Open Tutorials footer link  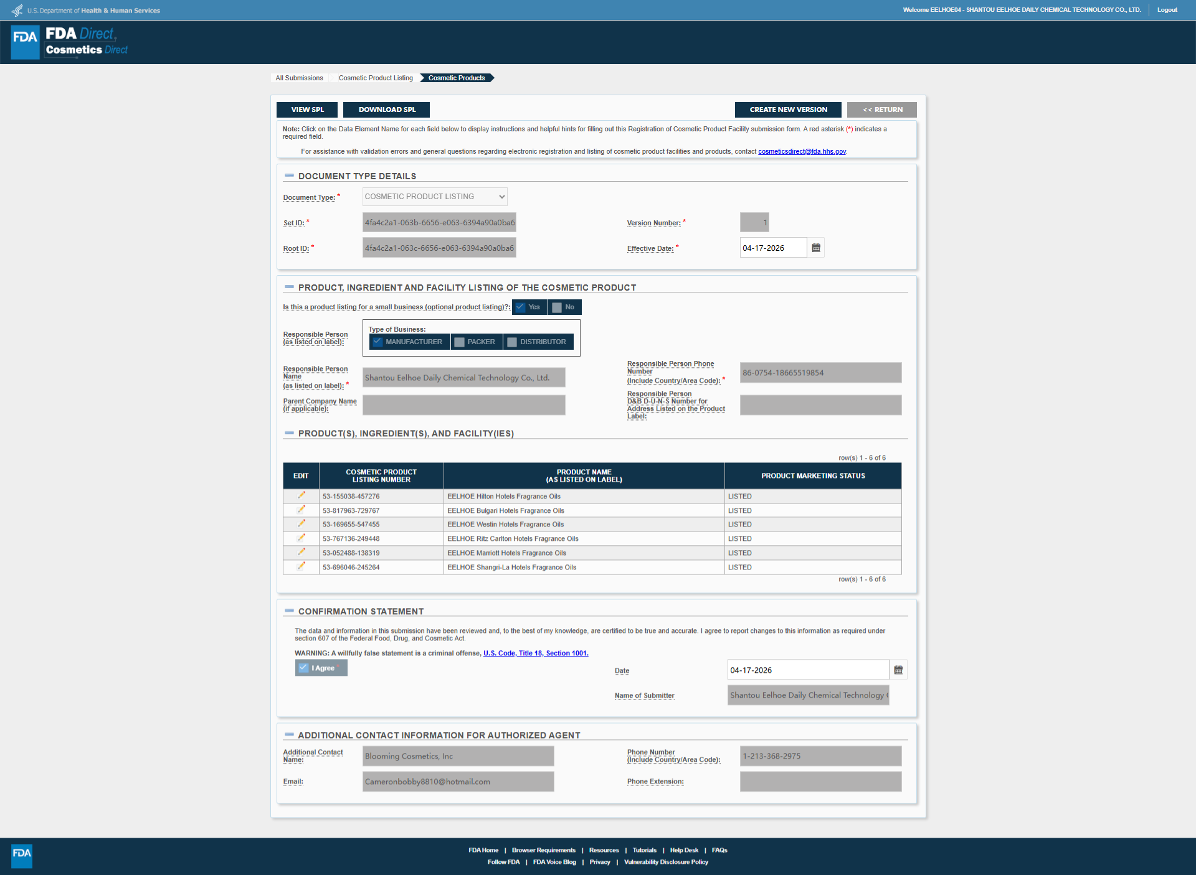click(x=645, y=850)
